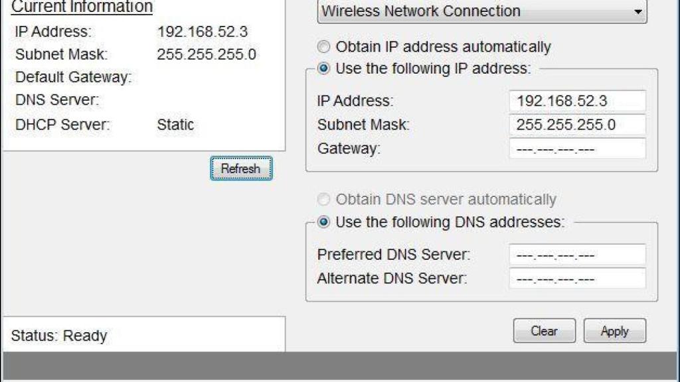The height and width of the screenshot is (382, 680).
Task: Apply the network settings
Action: click(x=614, y=331)
